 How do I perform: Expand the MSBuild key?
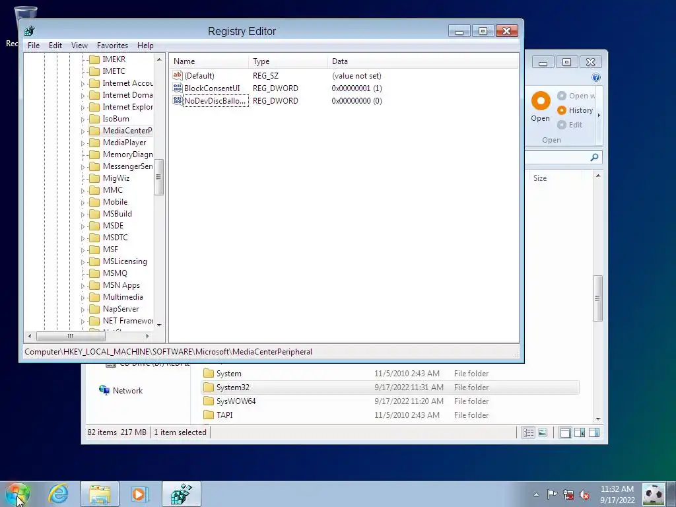[x=83, y=215]
